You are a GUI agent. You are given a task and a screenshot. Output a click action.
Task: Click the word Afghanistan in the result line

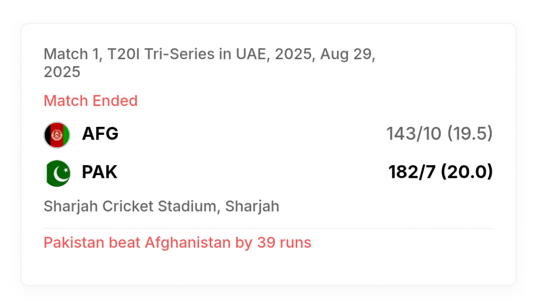[188, 242]
